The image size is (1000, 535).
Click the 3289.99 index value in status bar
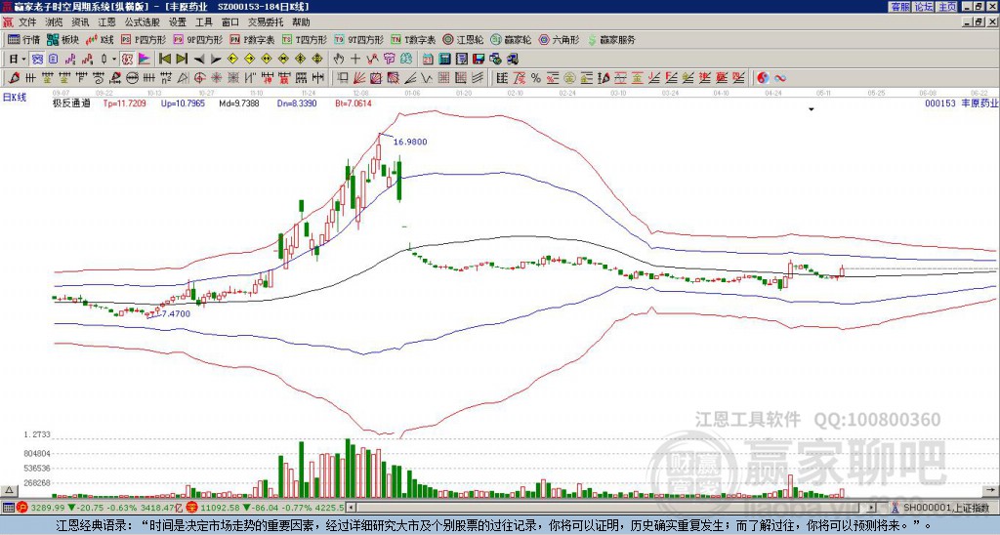[x=48, y=508]
